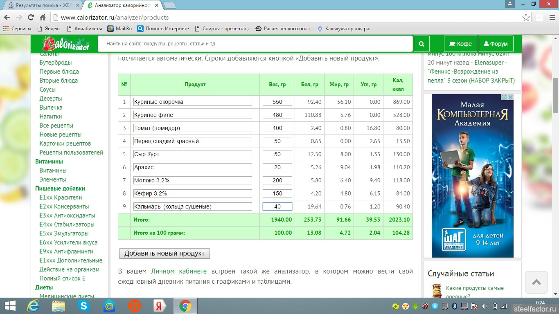Open Action Center flag tray icon

pyautogui.click(x=474, y=306)
